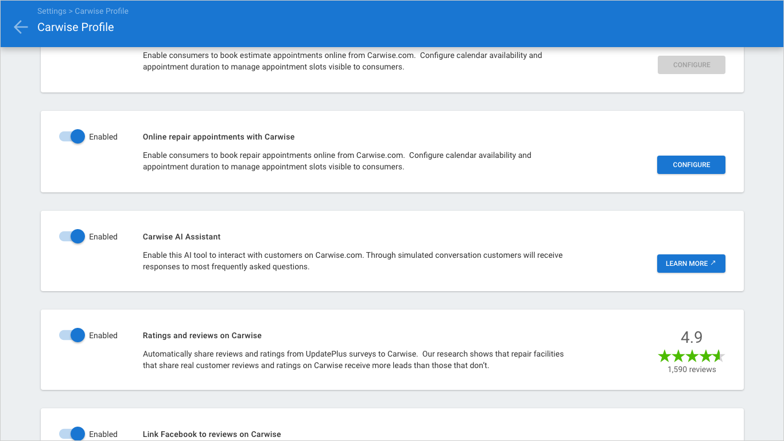Viewport: 784px width, 441px height.
Task: Click the 1,590 reviews count
Action: (x=692, y=369)
